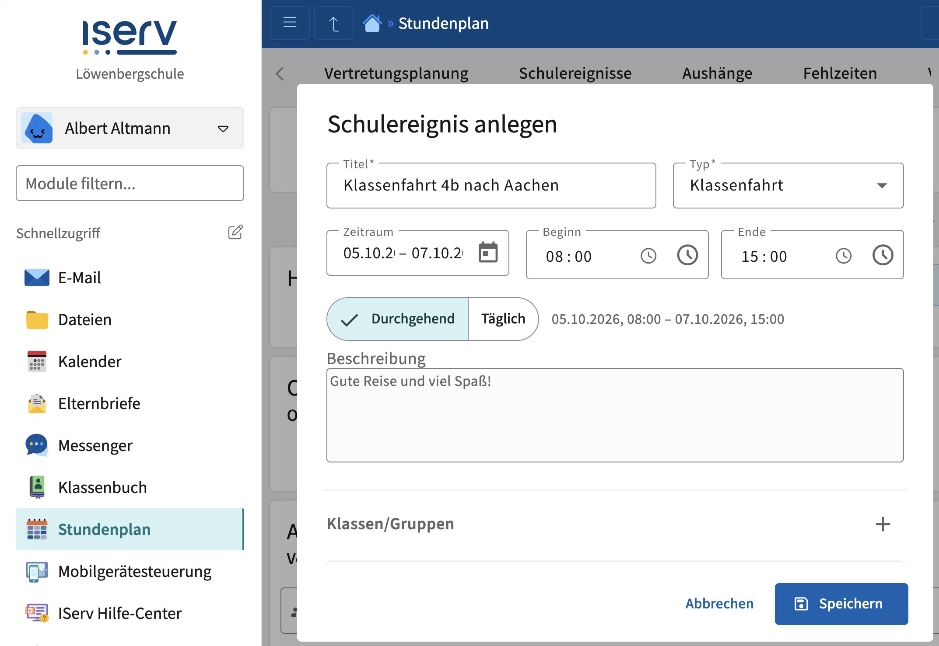Click the Zeitraum date range field
The width and height of the screenshot is (939, 646).
coord(417,253)
